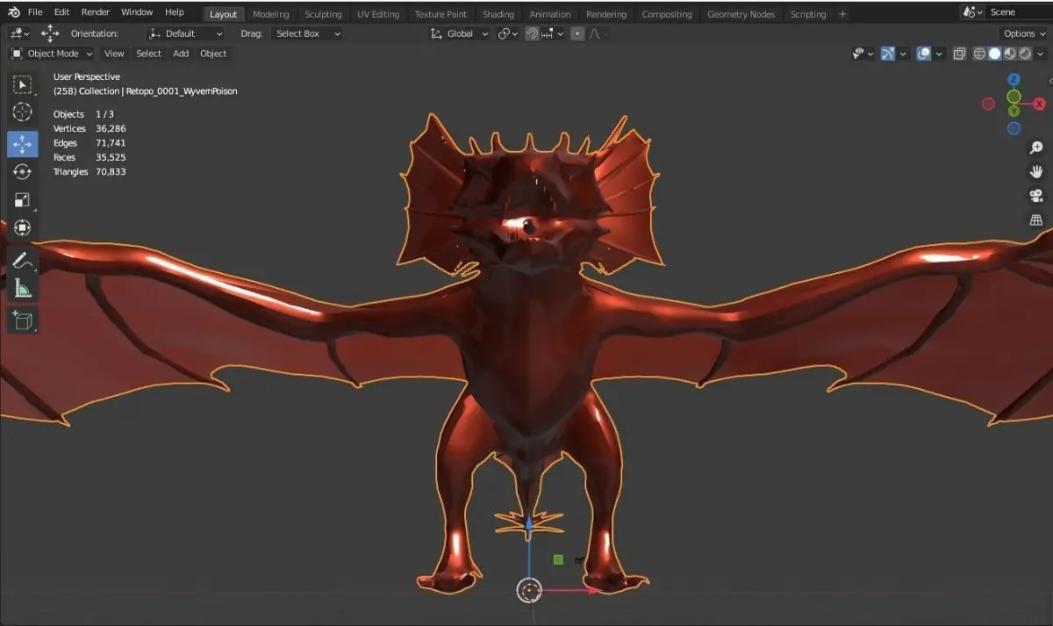Screen dimensions: 1053x626
Task: Select the Rotate tool in left toolbar
Action: pos(23,172)
